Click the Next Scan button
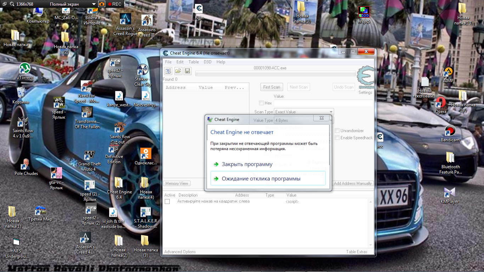Screen dimensions: 484x272 pos(299,87)
